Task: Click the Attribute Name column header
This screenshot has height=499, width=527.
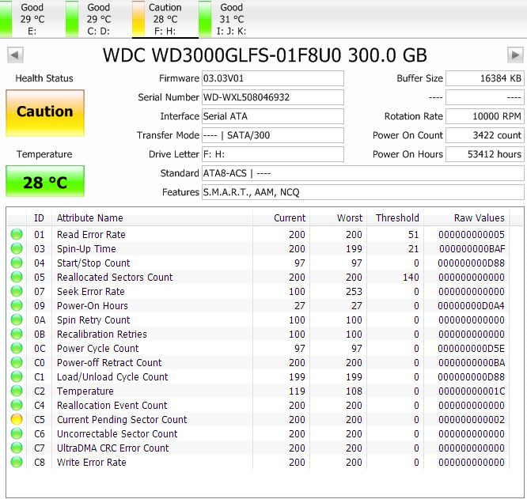Action: pos(152,218)
